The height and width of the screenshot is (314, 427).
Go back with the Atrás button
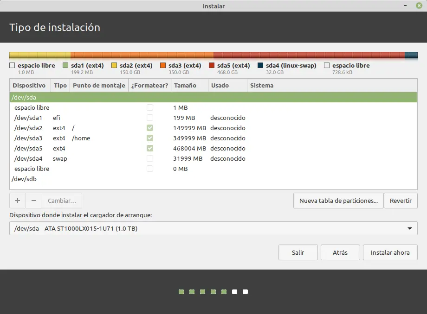340,252
